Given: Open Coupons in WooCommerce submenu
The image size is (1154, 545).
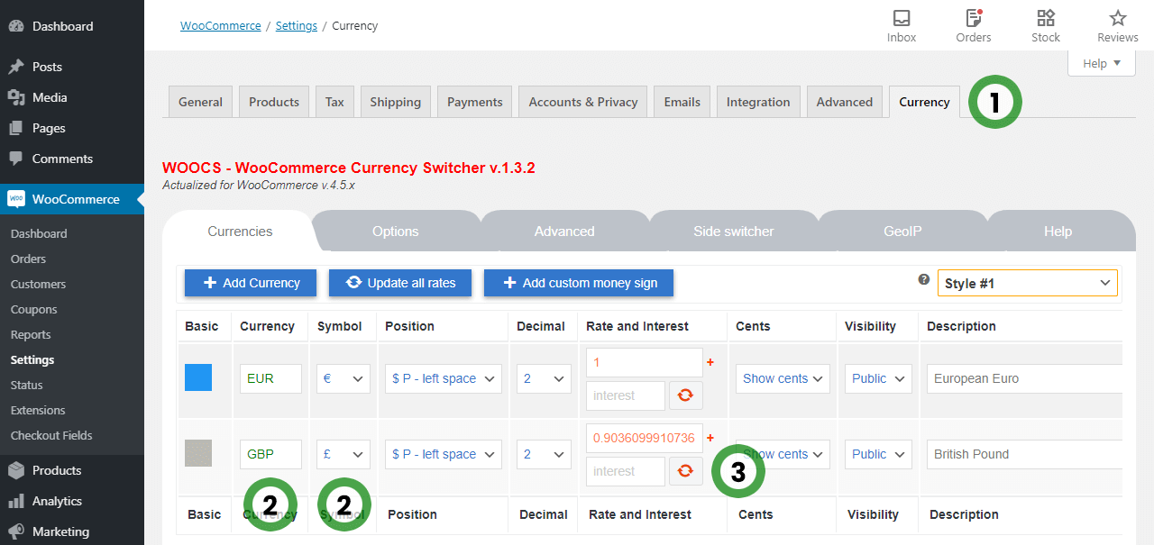Looking at the screenshot, I should point(34,309).
